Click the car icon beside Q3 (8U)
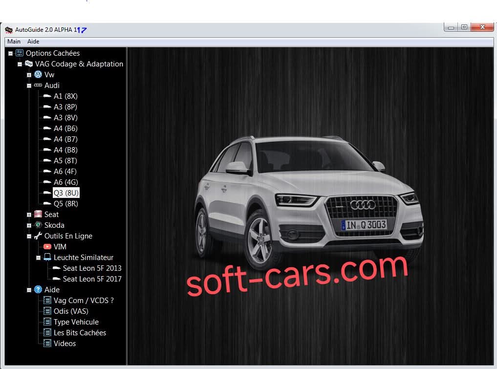 coord(47,193)
